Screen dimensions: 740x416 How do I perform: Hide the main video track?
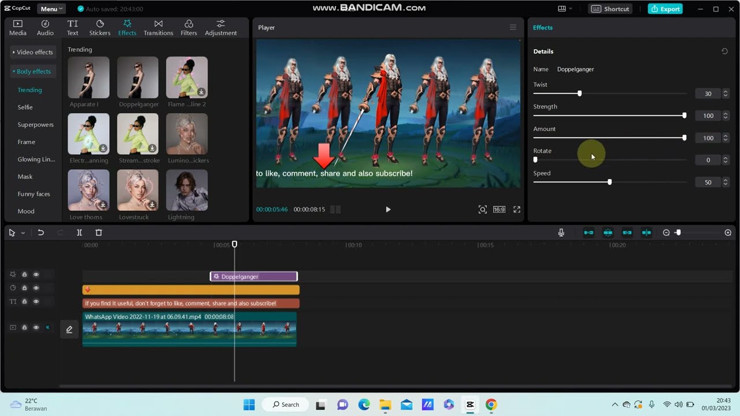[36, 328]
